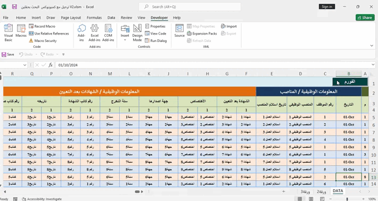The image size is (378, 201).
Task: Click the Undo button
Action: tap(26, 54)
